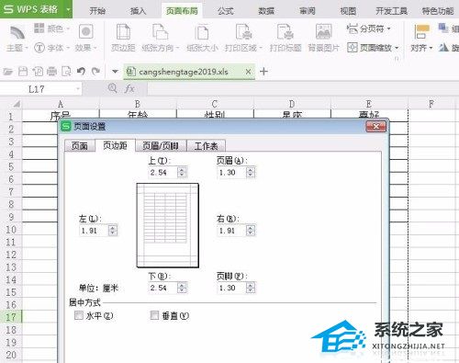Image resolution: width=459 pixels, height=363 pixels.
Task: Click the 打印区域 print area icon
Action: [243, 32]
